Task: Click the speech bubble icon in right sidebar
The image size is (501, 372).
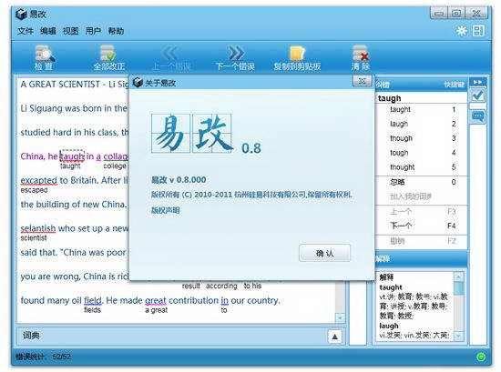Action: click(x=477, y=116)
